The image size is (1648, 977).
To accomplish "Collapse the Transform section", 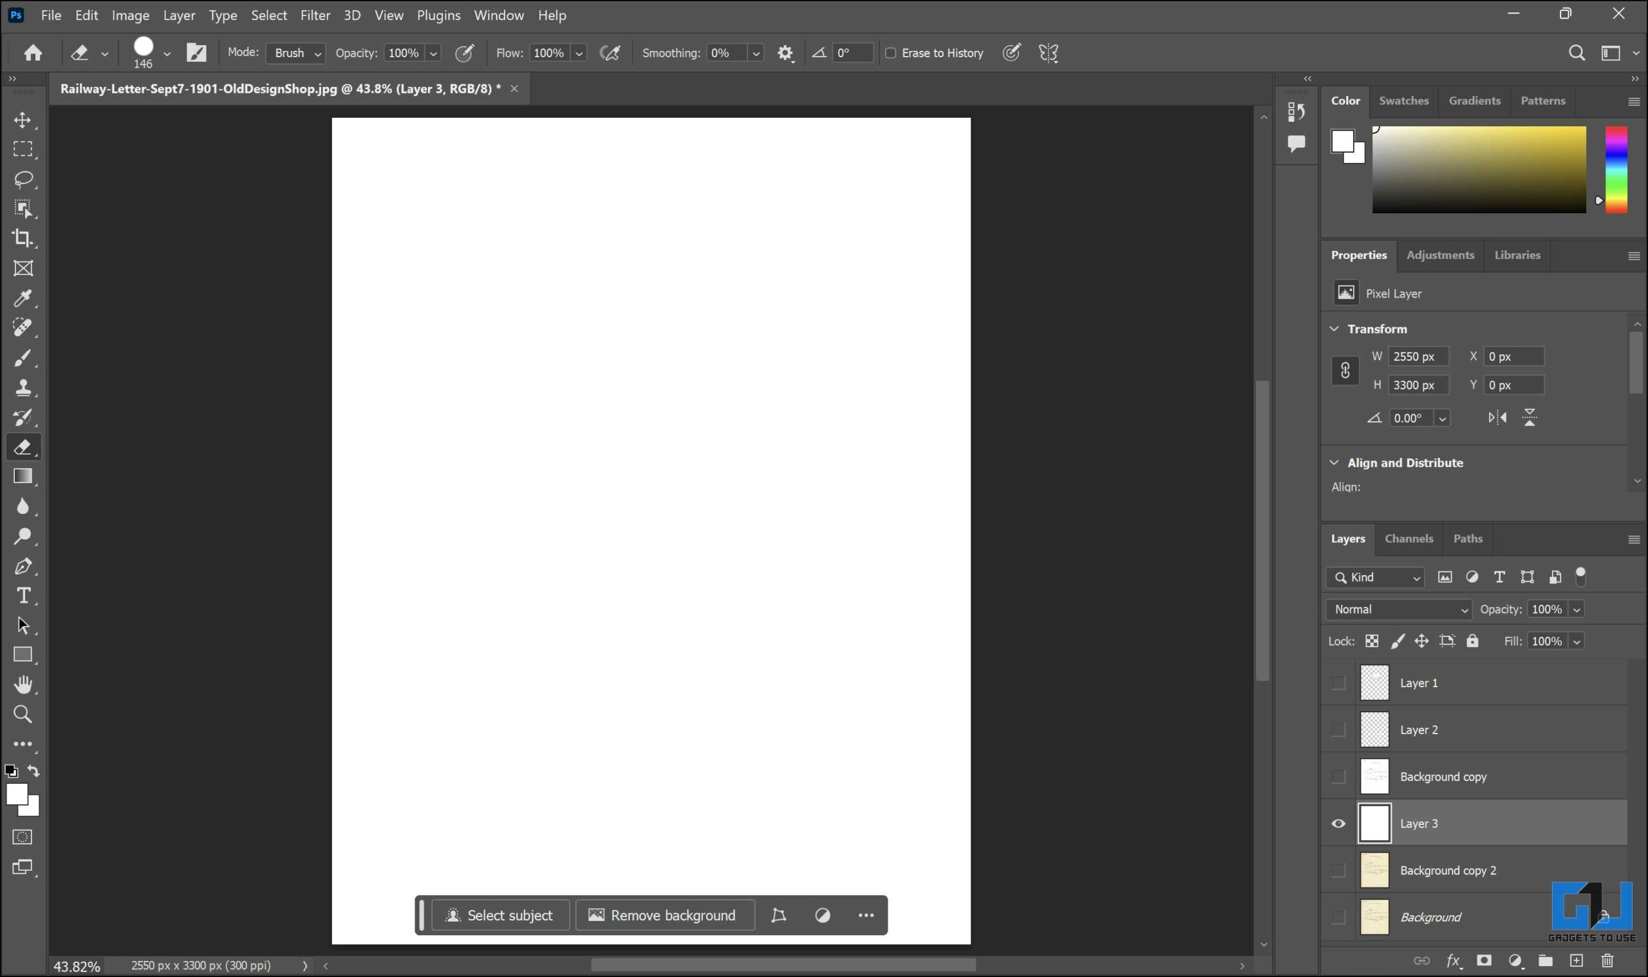I will pos(1334,328).
